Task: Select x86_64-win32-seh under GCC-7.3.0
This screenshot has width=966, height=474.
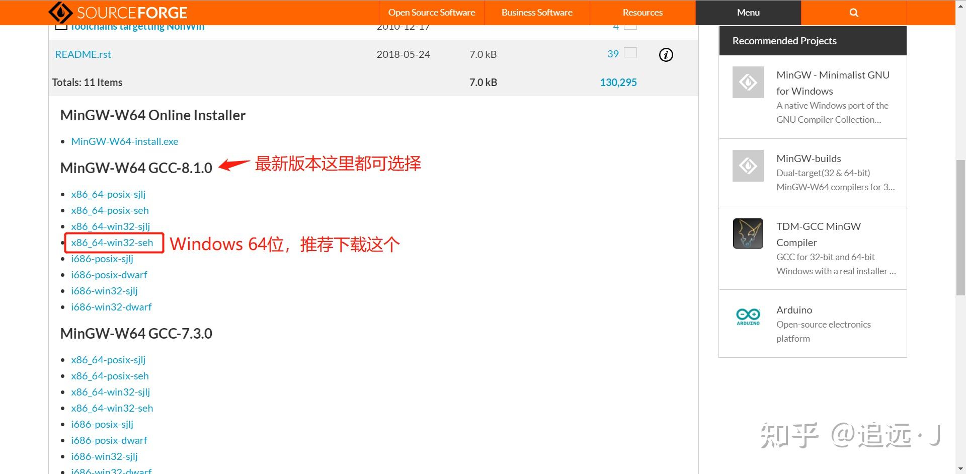Action: click(x=112, y=408)
